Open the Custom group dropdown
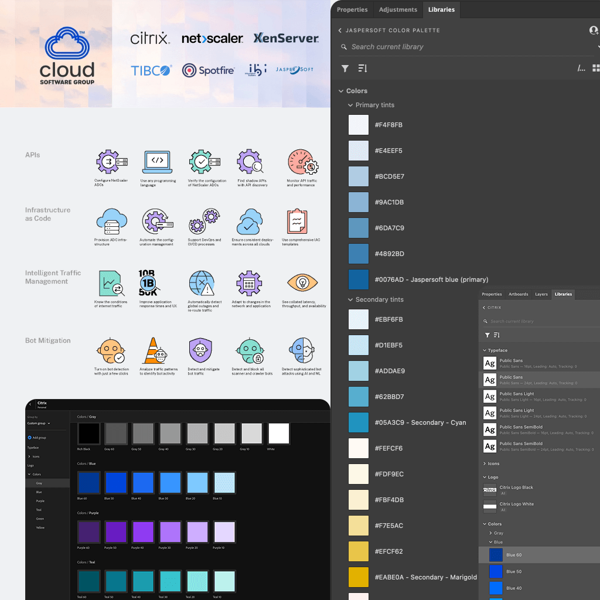Image resolution: width=600 pixels, height=600 pixels. tap(39, 423)
